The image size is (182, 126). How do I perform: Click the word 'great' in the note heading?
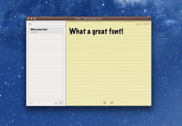[97, 31]
